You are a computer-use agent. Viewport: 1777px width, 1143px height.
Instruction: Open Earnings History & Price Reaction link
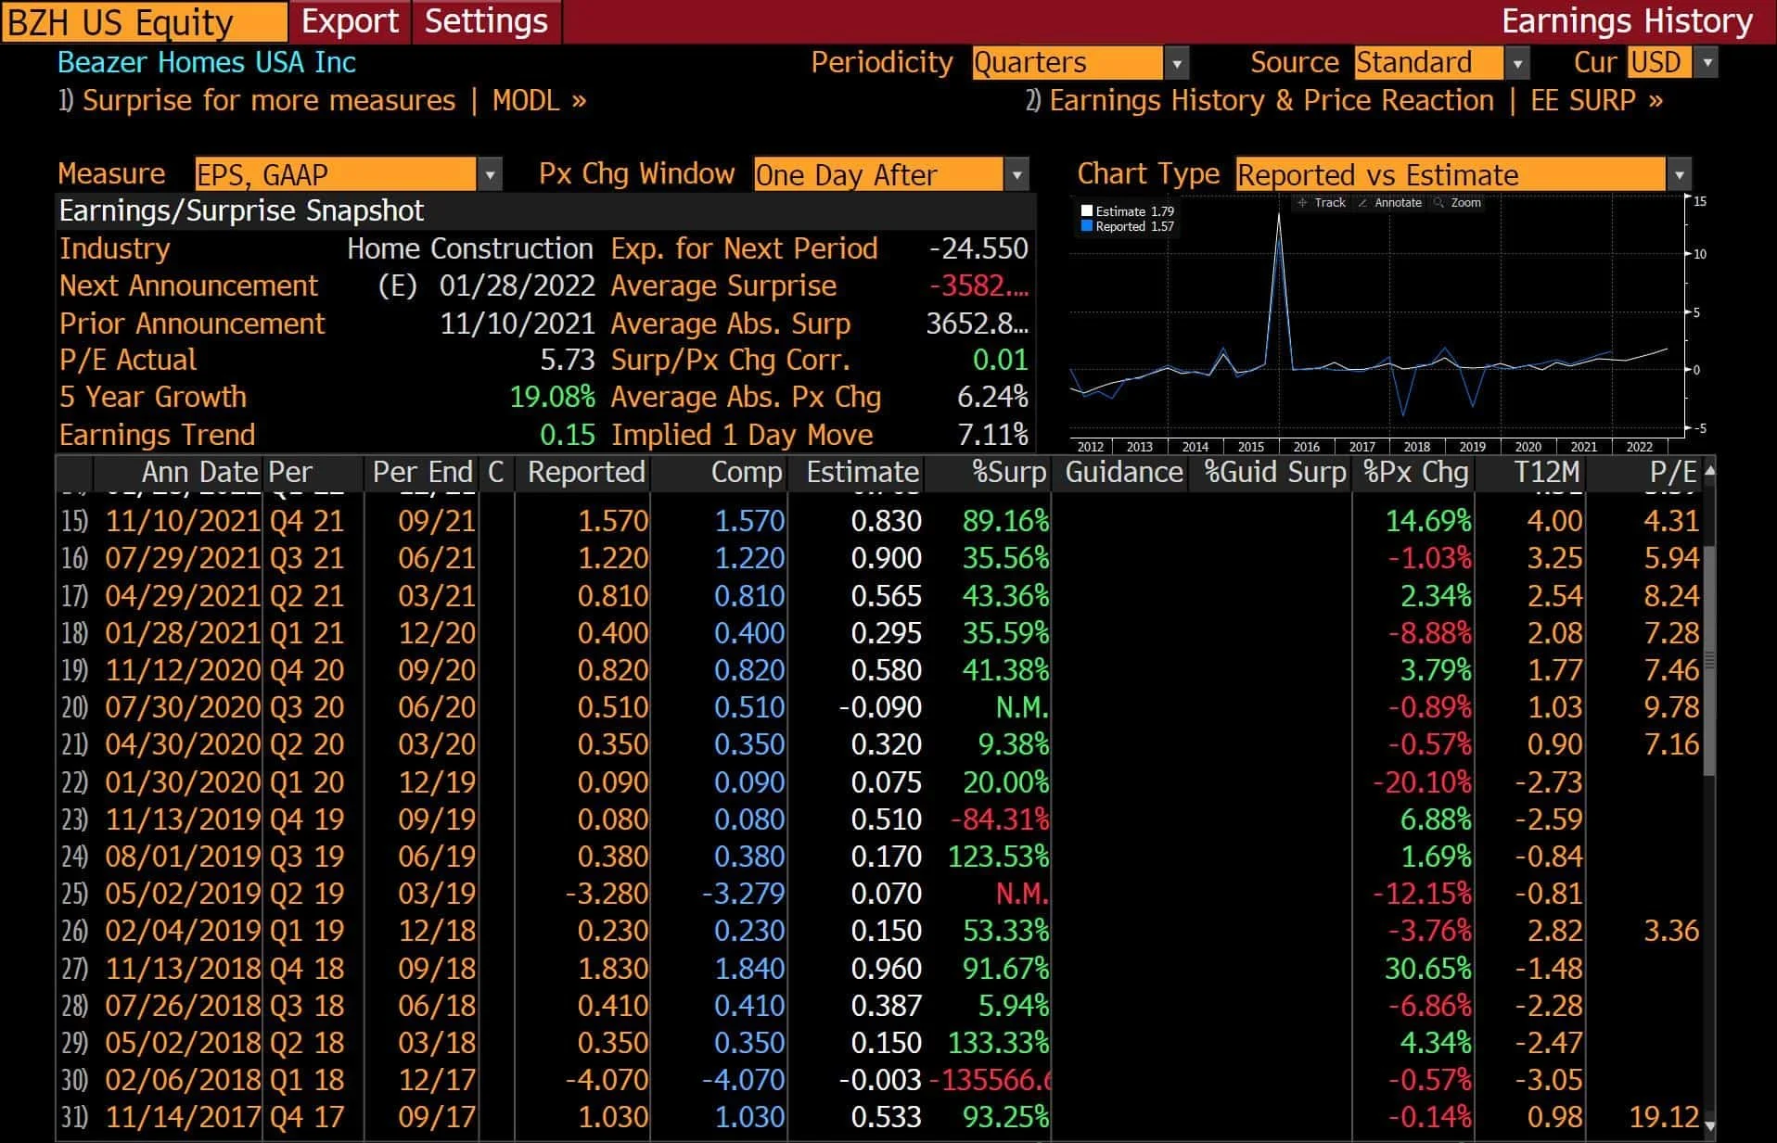click(1344, 100)
